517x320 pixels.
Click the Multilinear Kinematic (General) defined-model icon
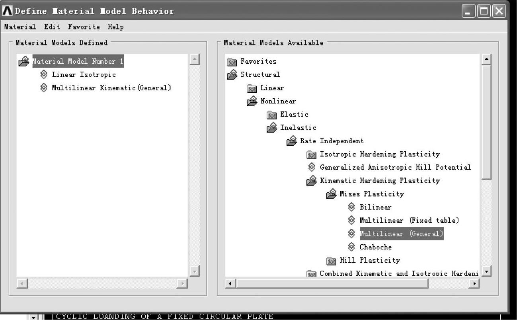click(x=44, y=88)
